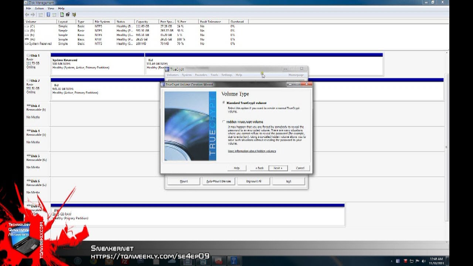Sort by Status column header
Viewport: 473px width, 266px height.
coord(125,22)
